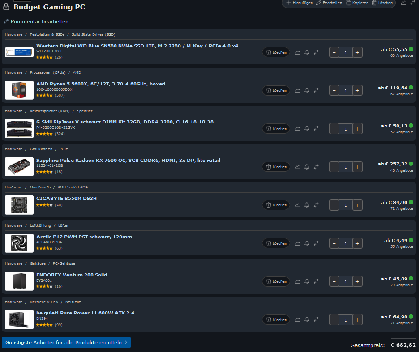Click be quiet! power supply thumbnail
This screenshot has width=419, height=352.
(19, 320)
